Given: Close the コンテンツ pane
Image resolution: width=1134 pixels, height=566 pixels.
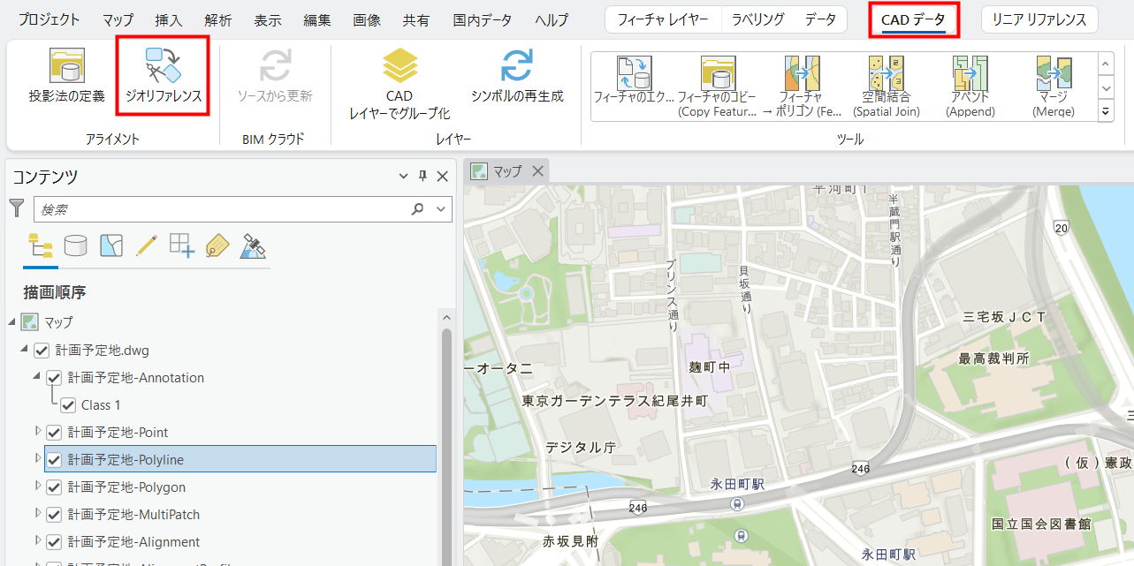Looking at the screenshot, I should click(443, 177).
